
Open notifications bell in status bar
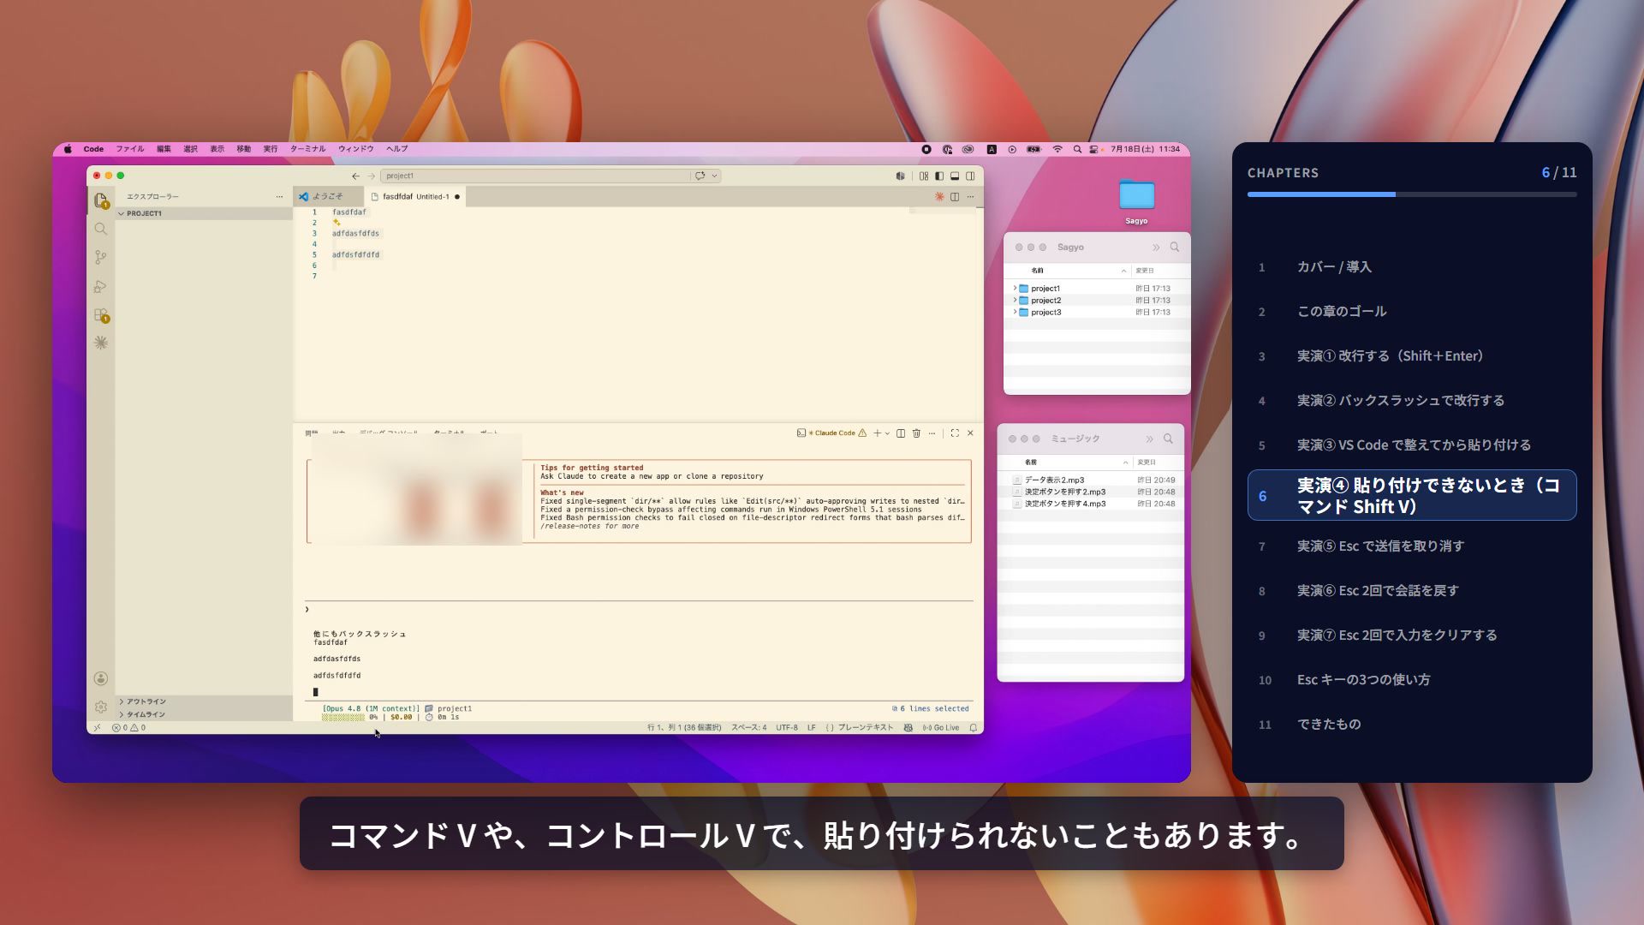973,728
